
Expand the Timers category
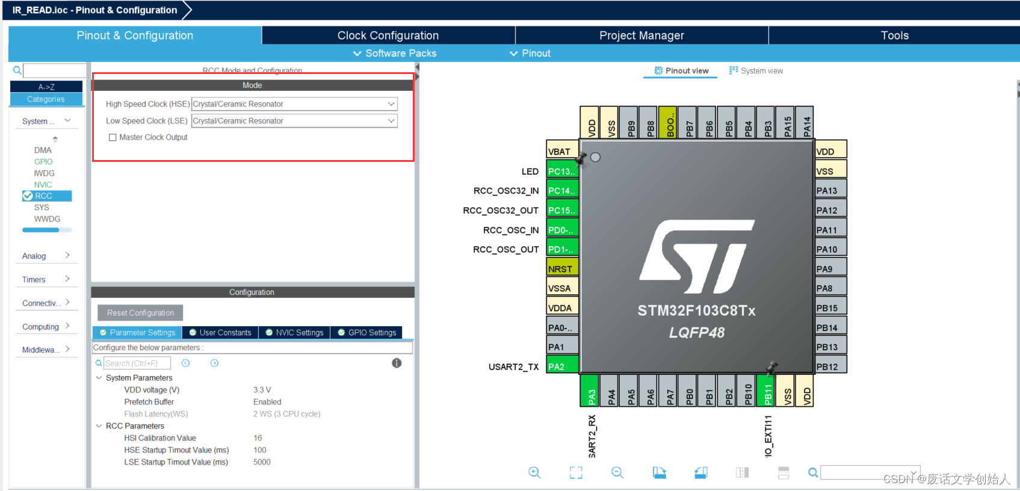67,279
